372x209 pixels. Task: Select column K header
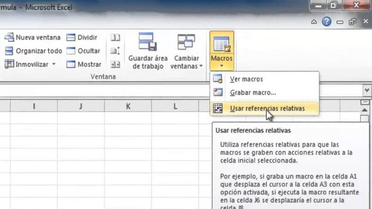pos(128,106)
